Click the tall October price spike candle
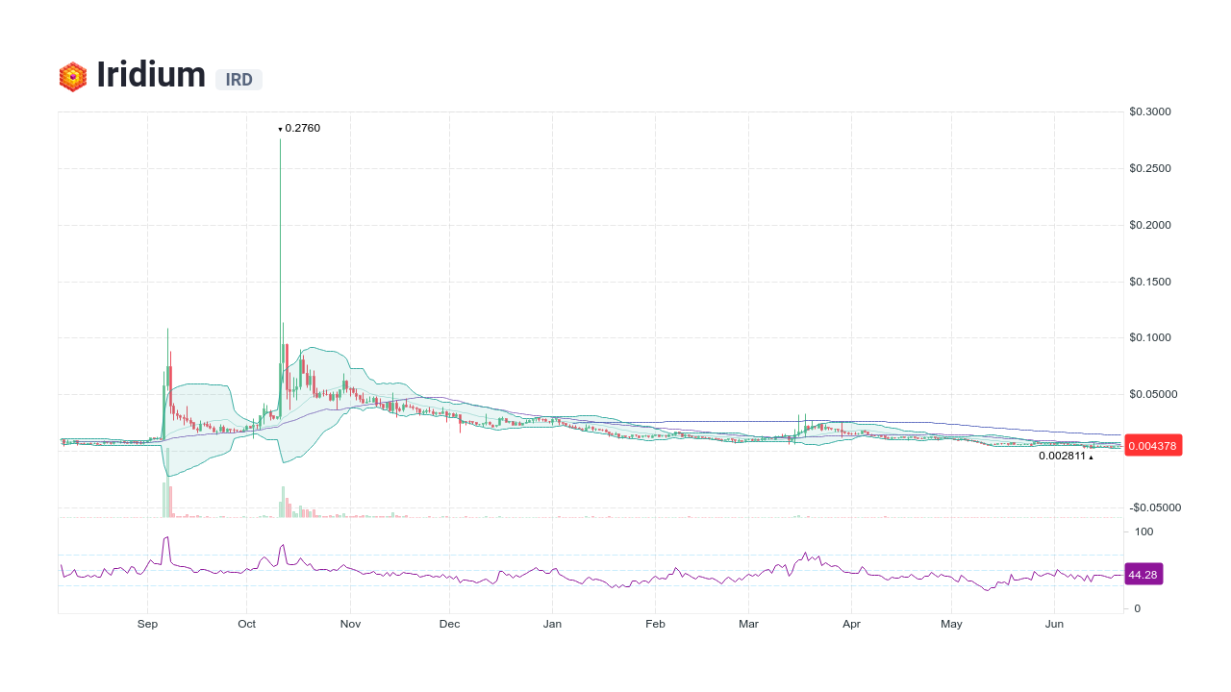Image resolution: width=1231 pixels, height=692 pixels. (280, 240)
